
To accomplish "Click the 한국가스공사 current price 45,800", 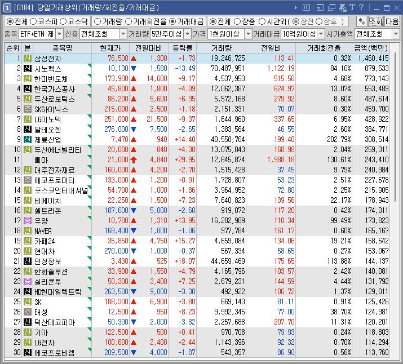I will (x=118, y=88).
